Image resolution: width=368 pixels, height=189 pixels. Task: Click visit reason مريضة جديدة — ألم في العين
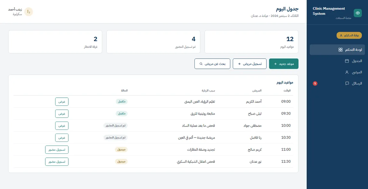pyautogui.click(x=197, y=138)
